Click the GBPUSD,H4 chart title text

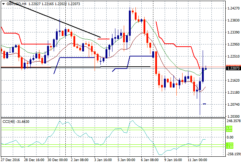[16, 4]
